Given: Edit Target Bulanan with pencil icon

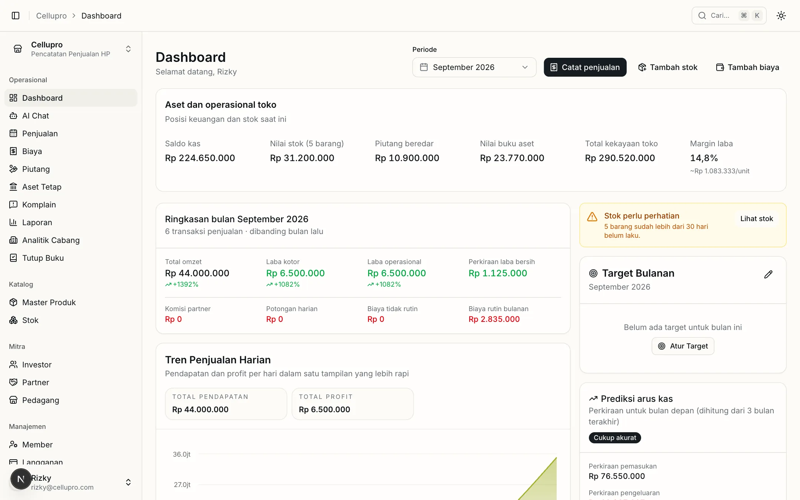Looking at the screenshot, I should tap(768, 274).
